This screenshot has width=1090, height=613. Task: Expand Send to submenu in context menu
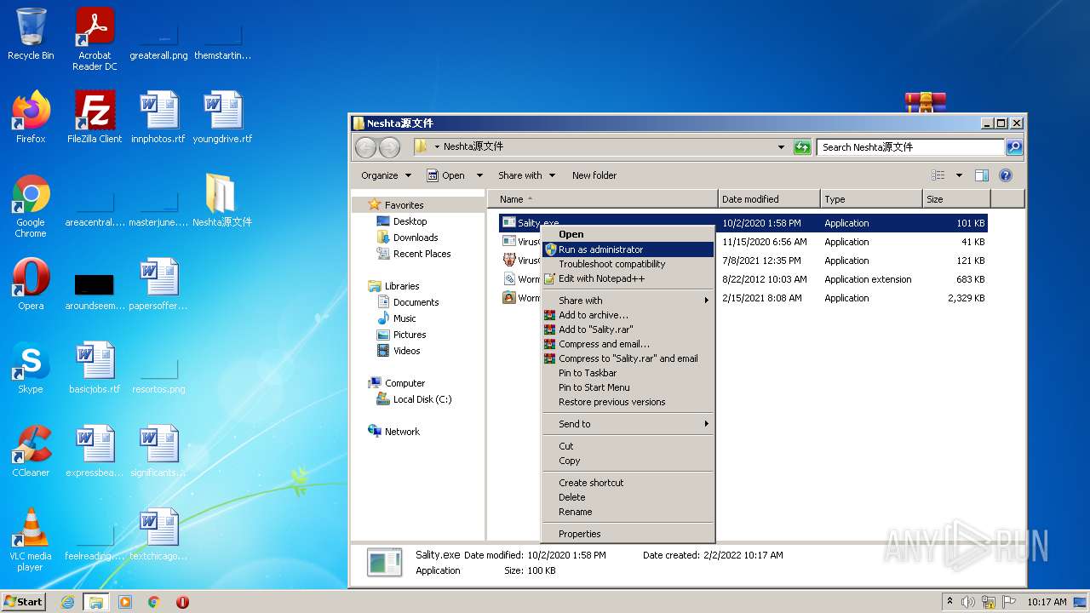click(628, 424)
